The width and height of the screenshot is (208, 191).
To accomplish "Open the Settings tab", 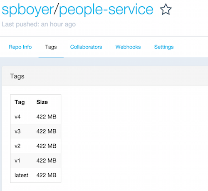I will click(164, 47).
